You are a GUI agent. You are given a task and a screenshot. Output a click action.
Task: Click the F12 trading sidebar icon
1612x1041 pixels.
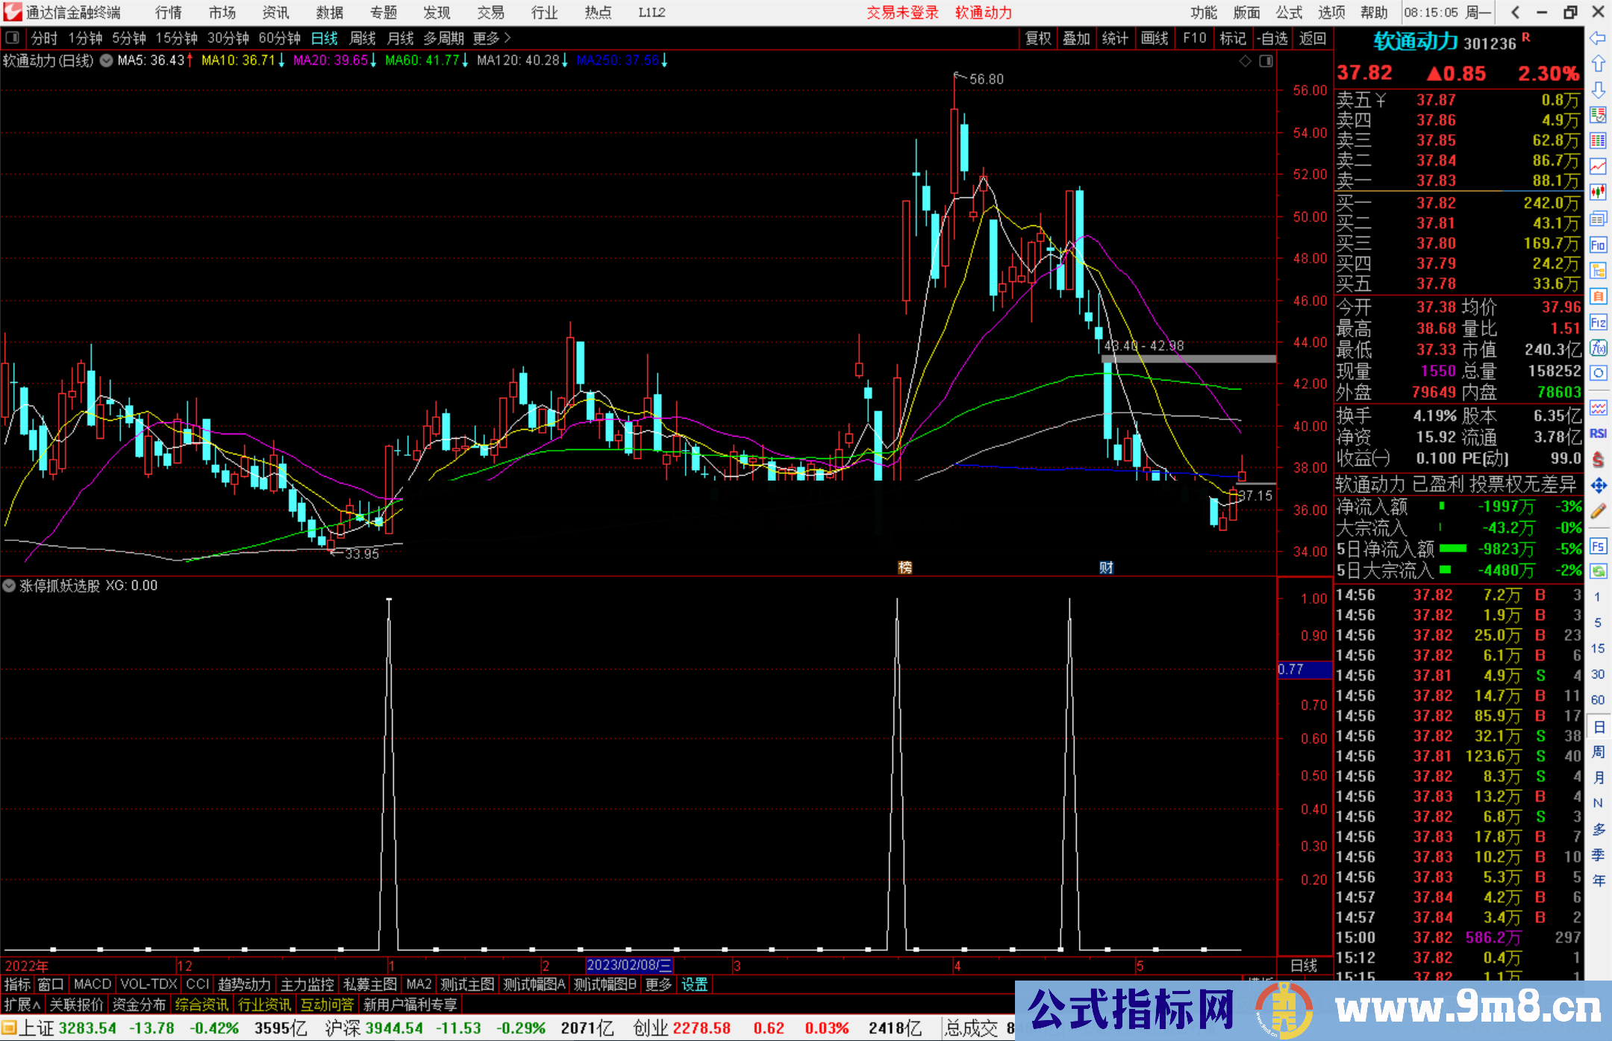1598,322
